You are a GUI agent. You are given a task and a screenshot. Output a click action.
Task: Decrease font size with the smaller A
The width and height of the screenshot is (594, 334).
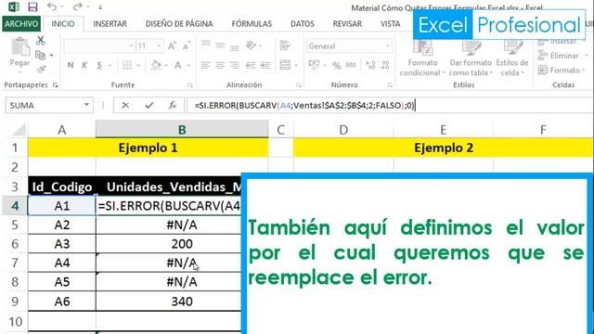(x=186, y=46)
